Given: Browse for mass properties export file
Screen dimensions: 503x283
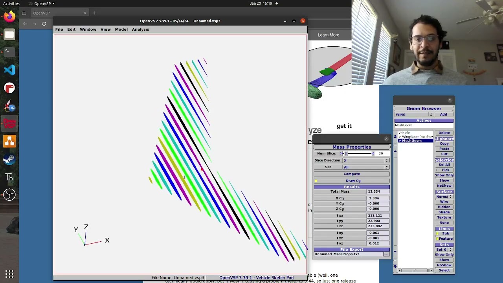Looking at the screenshot, I should (x=387, y=254).
